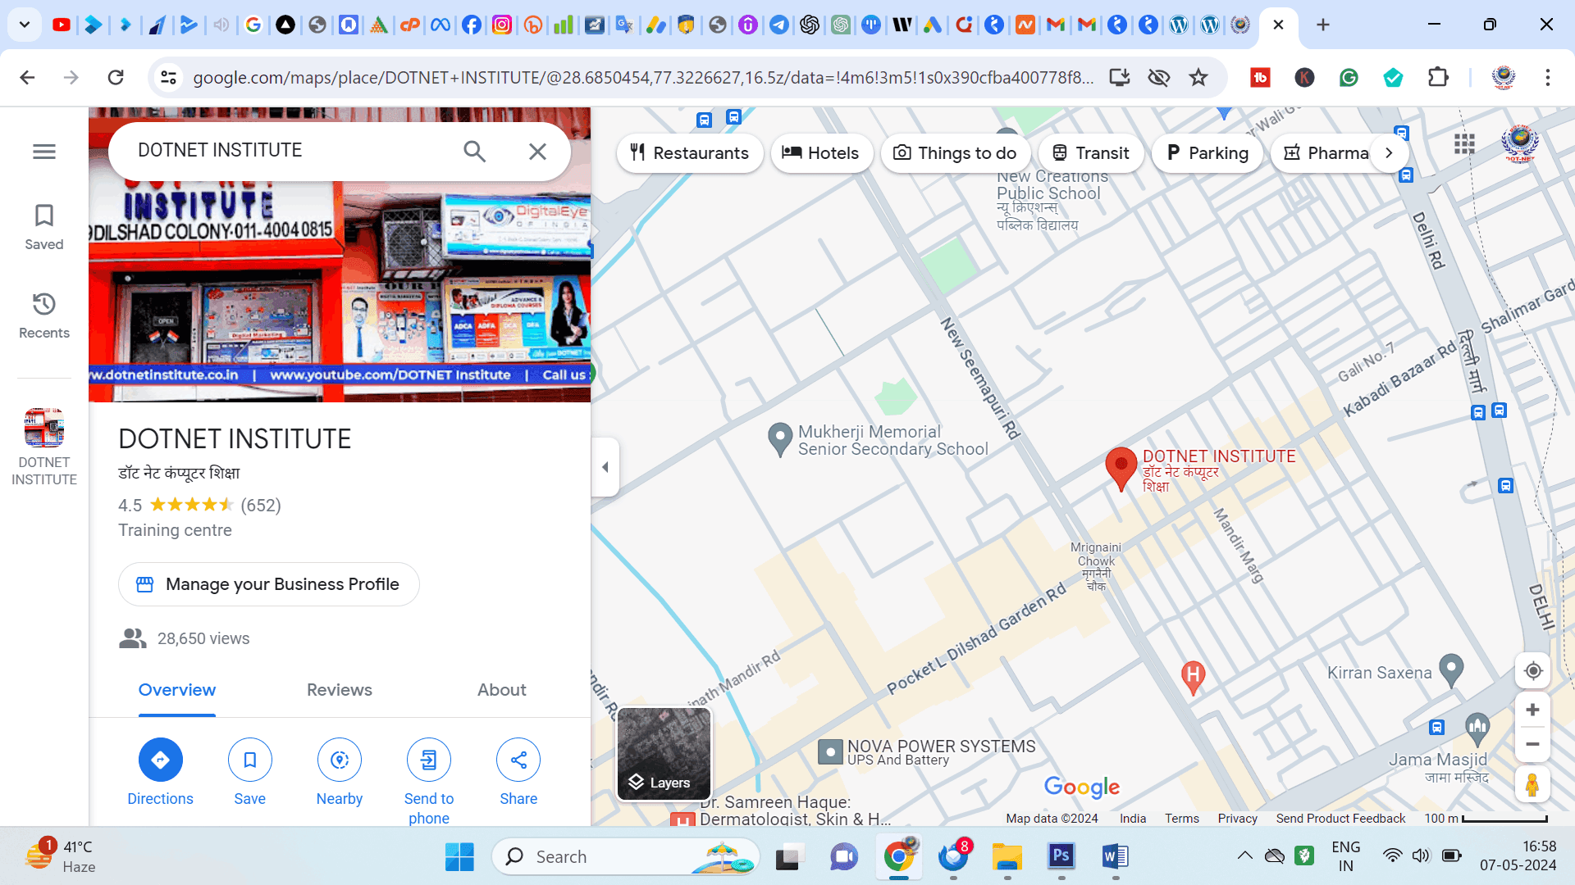Click the install app icon in the address bar

[x=1119, y=78]
